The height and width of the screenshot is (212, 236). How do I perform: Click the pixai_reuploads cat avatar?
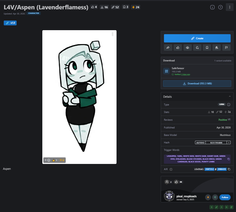[x=169, y=196]
